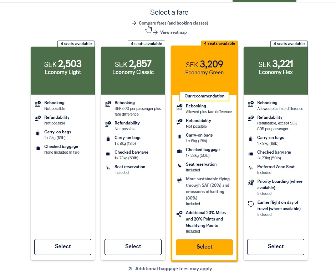
Task: Click the earlier flight clock icon
Action: [x=251, y=204]
